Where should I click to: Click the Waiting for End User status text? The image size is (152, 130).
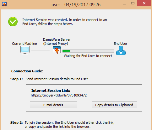tap(88, 56)
